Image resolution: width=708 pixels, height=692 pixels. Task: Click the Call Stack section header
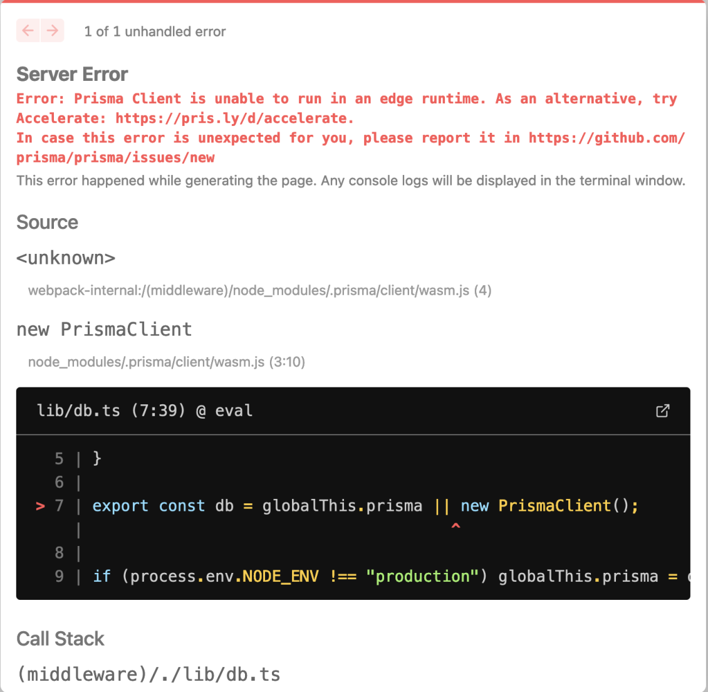click(x=61, y=639)
